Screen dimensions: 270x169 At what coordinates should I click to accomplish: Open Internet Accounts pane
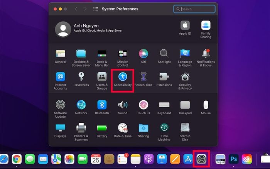point(60,81)
